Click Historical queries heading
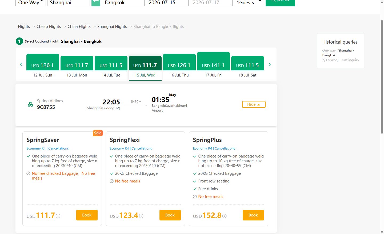 tap(340, 42)
